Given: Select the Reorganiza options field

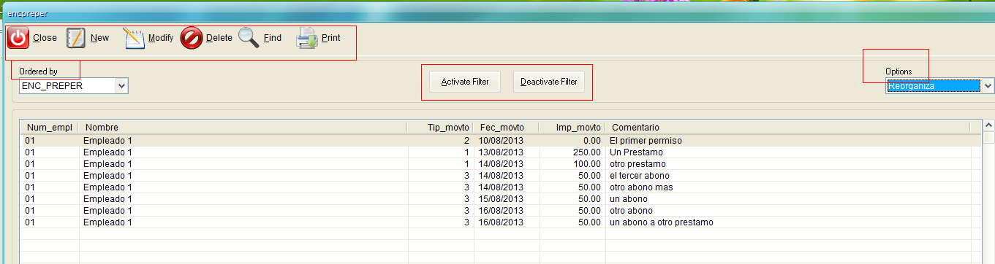Looking at the screenshot, I should pyautogui.click(x=934, y=86).
